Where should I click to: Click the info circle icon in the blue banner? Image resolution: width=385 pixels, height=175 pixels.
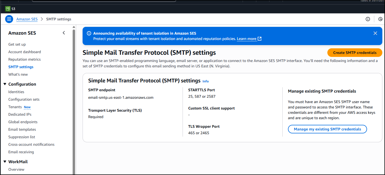click(89, 33)
